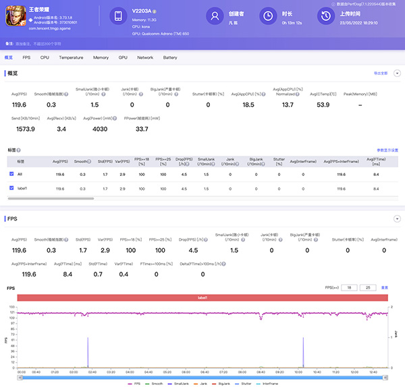Open 参数显示设置 parameter display settings
The image size is (405, 387).
[387, 150]
